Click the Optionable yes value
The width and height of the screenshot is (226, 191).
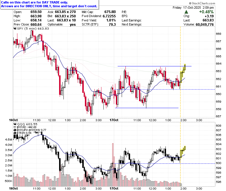[73, 25]
